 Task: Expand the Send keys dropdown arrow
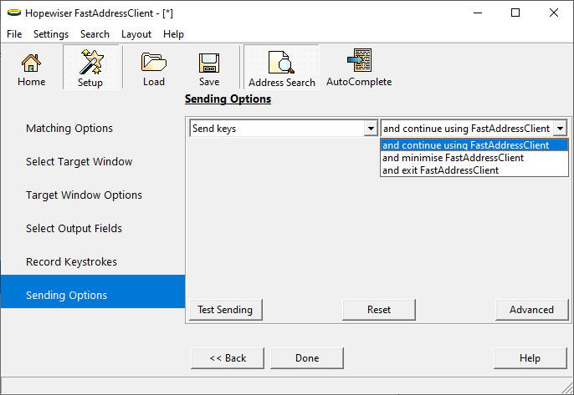371,129
